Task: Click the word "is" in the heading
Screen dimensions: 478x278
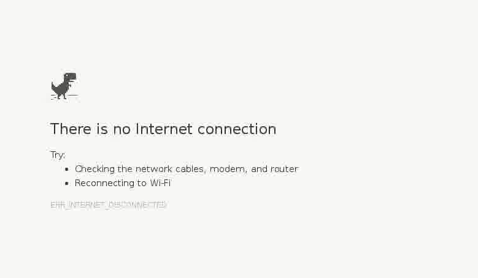Action: point(102,129)
